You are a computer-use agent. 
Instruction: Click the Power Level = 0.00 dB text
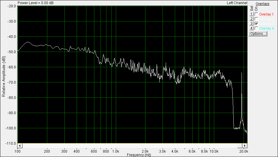point(36,3)
